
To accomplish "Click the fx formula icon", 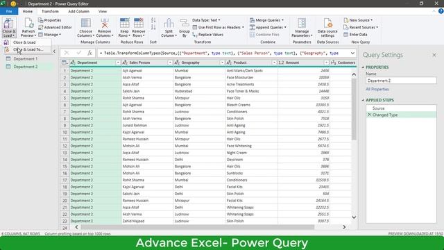I will 89,53.
